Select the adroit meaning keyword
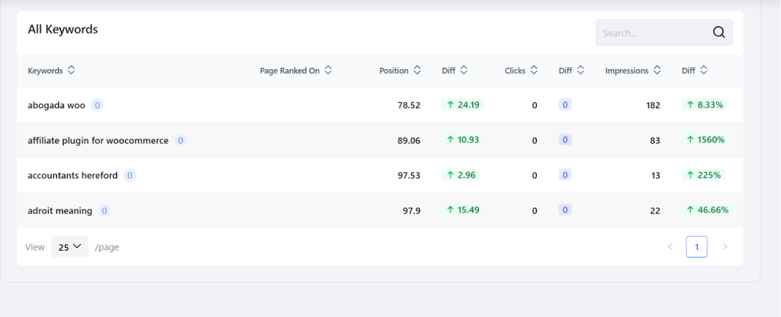781x317 pixels. (59, 211)
